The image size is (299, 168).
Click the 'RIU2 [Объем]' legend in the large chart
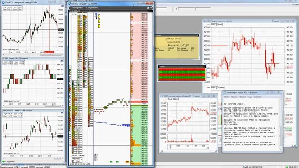tap(218, 87)
